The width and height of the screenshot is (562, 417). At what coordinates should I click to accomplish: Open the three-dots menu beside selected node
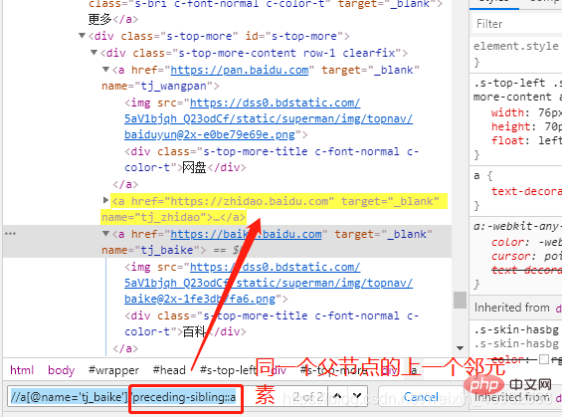pyautogui.click(x=10, y=234)
